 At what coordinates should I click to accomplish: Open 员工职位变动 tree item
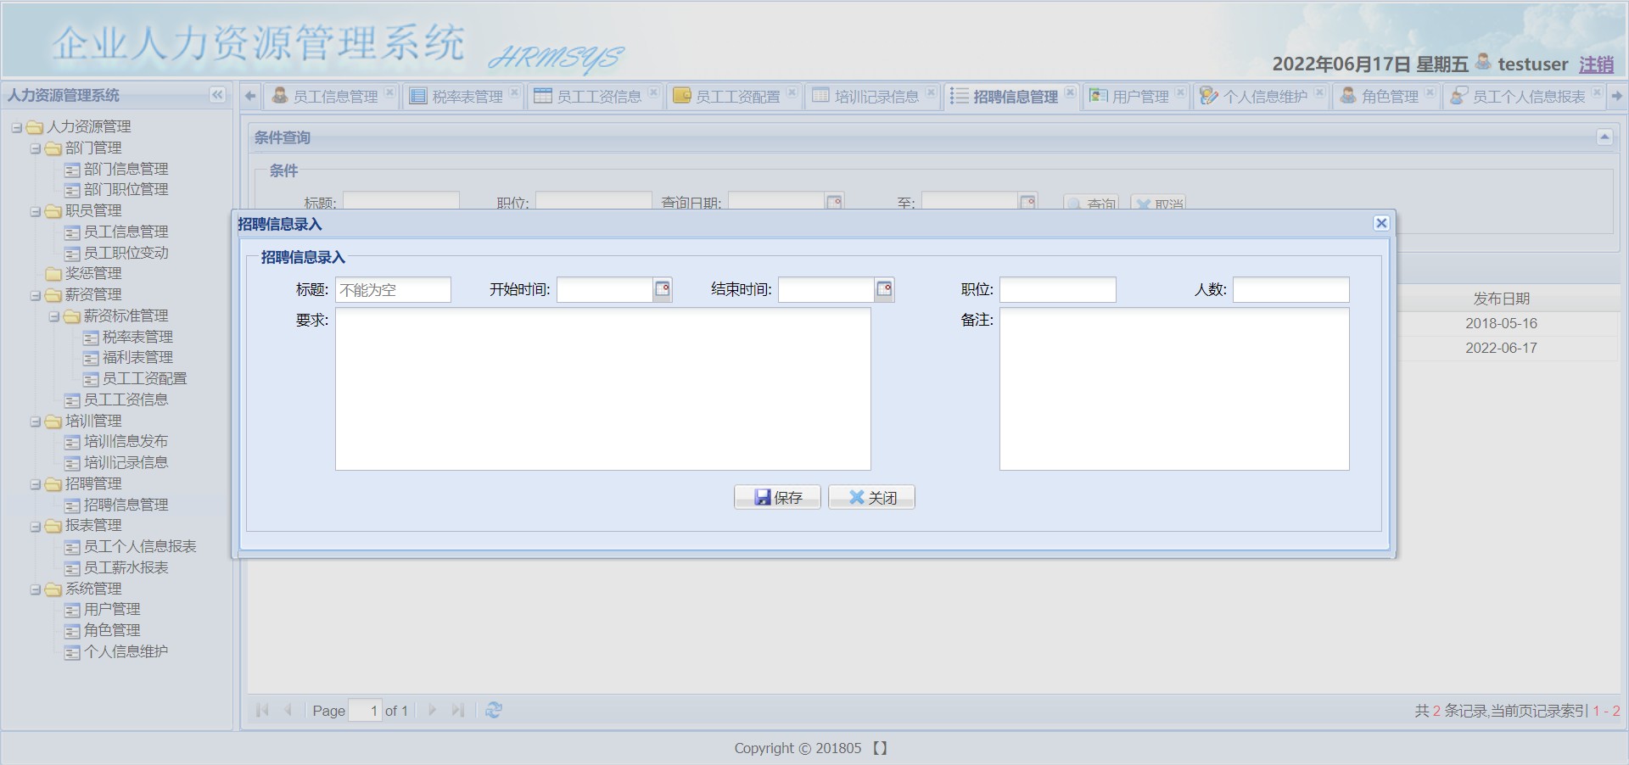126,253
